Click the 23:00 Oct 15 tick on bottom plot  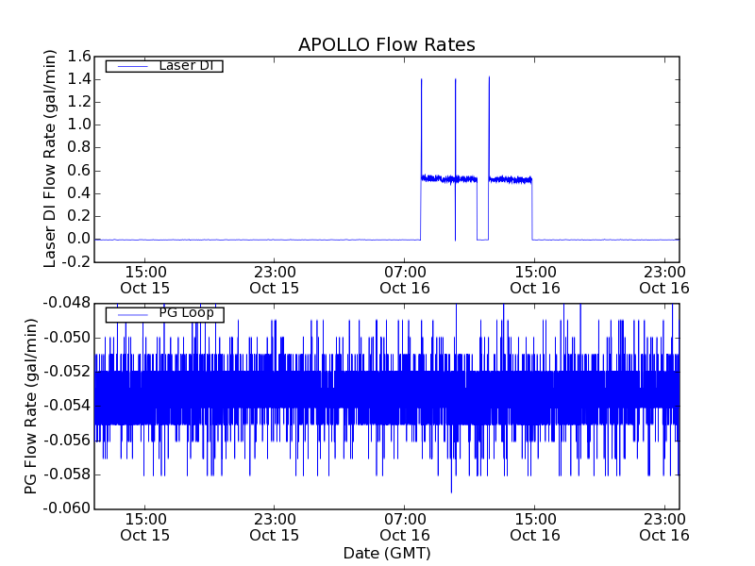click(275, 527)
